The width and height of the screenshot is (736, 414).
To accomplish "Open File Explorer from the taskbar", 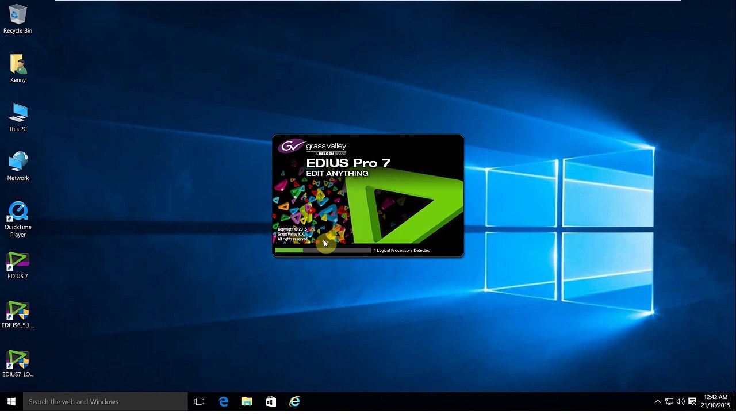I will click(247, 401).
